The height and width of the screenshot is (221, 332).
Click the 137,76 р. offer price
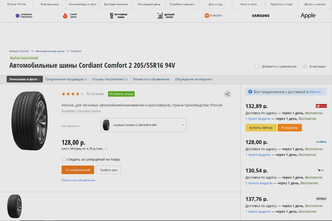point(257,199)
